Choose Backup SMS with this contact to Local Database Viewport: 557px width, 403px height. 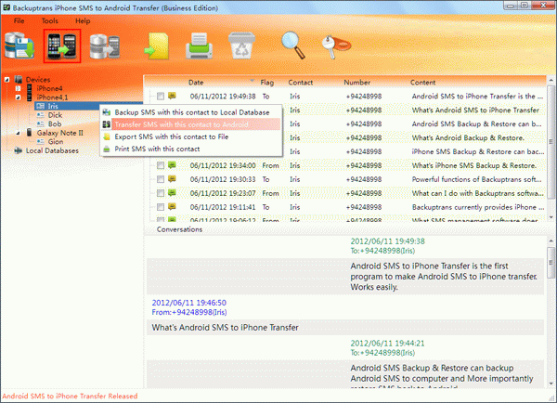[x=191, y=112]
